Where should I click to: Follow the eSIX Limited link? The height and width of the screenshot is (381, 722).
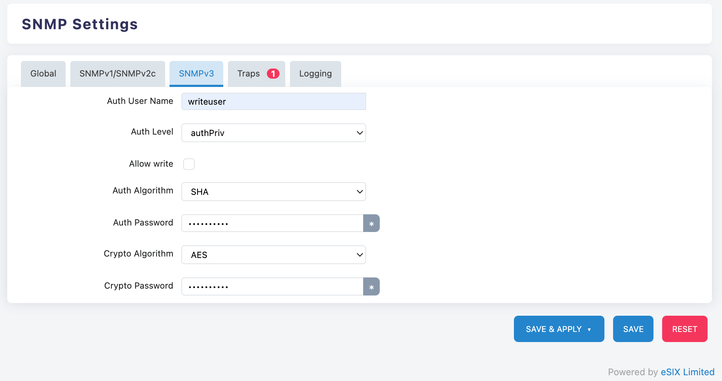pos(687,372)
